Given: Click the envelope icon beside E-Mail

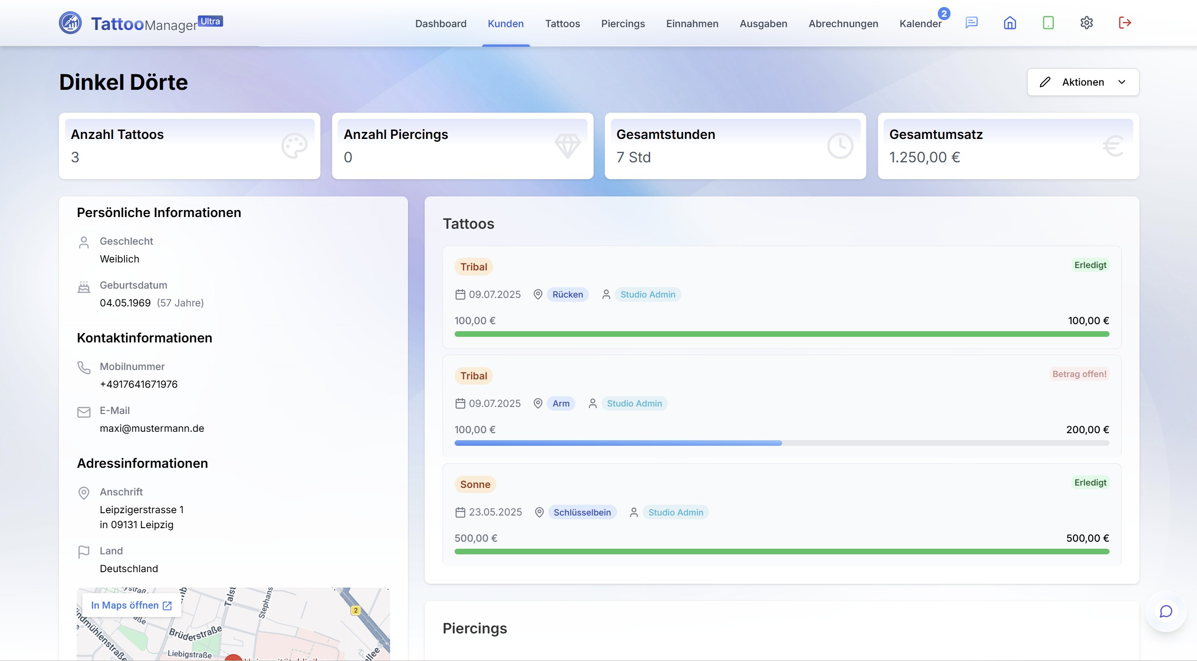Looking at the screenshot, I should click(x=84, y=412).
